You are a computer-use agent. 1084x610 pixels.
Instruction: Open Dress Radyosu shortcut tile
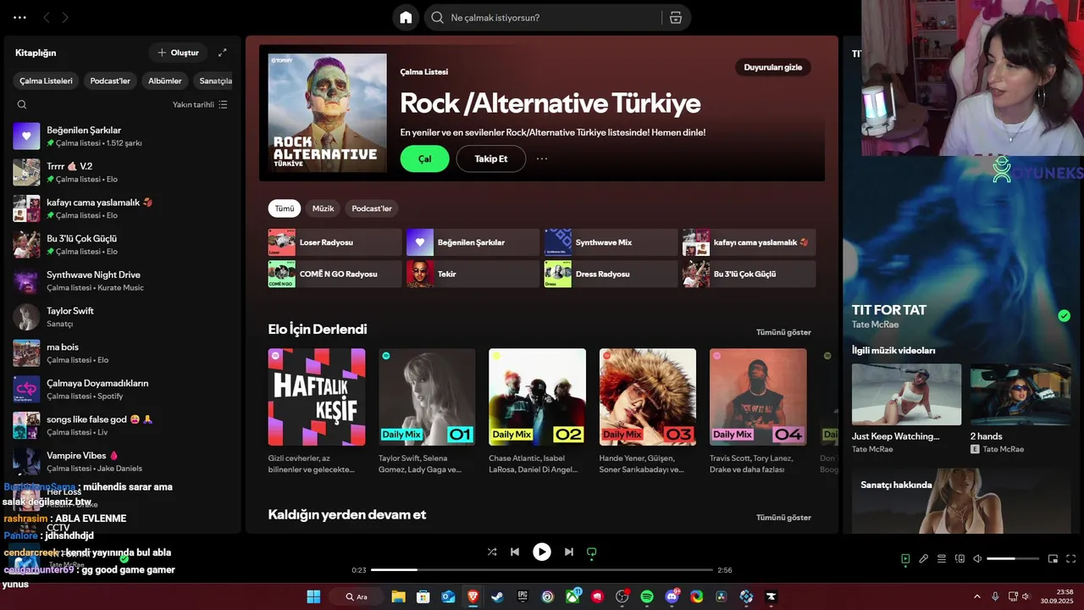[x=611, y=274]
